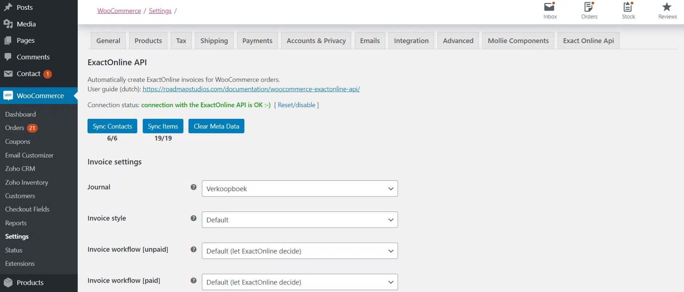Switch to the Integration tab

(x=411, y=41)
